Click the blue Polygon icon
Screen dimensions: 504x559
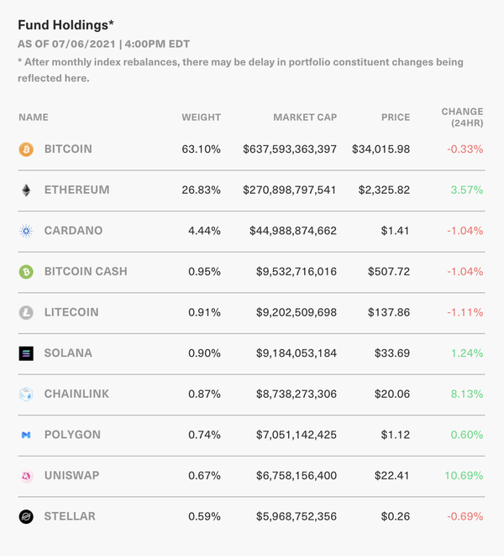coord(26,435)
